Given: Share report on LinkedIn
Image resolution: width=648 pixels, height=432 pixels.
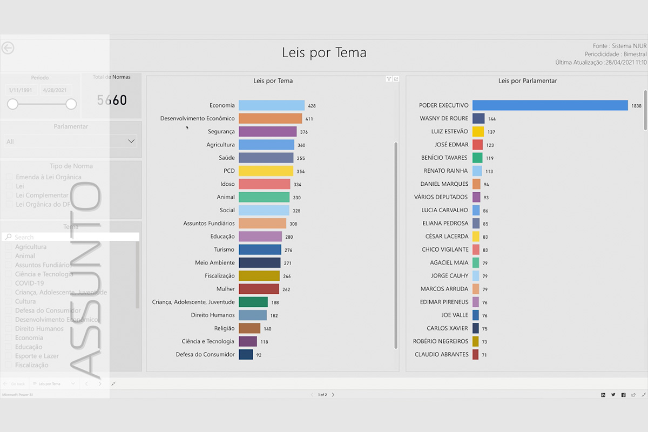Looking at the screenshot, I should [603, 395].
